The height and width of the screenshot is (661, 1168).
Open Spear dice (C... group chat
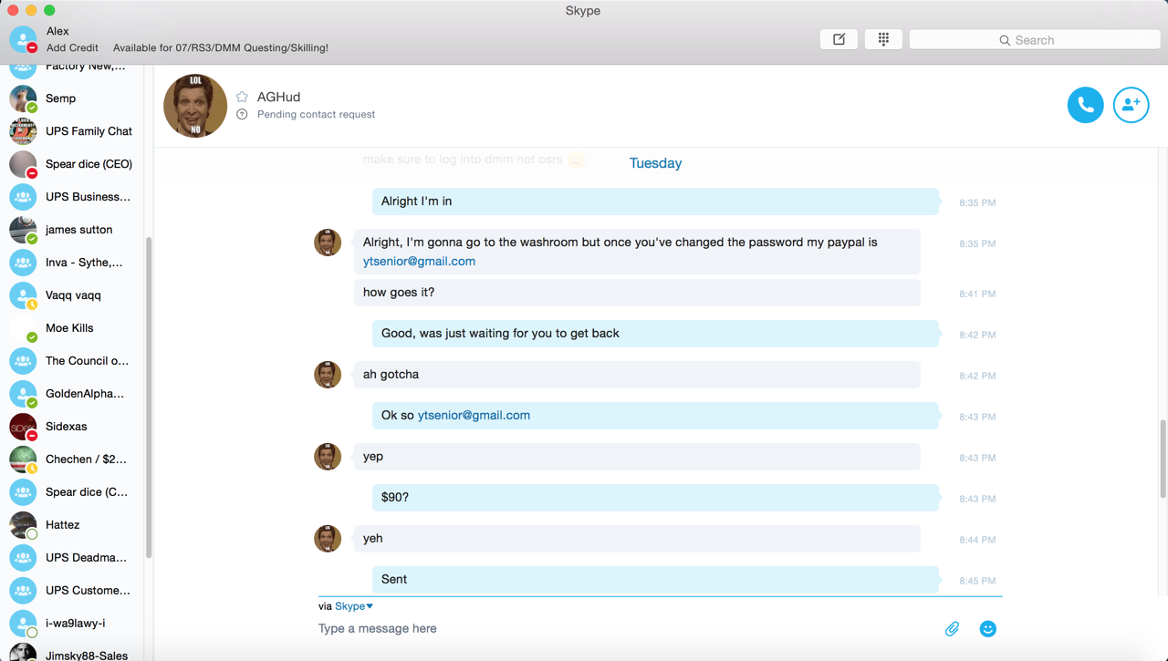click(73, 492)
